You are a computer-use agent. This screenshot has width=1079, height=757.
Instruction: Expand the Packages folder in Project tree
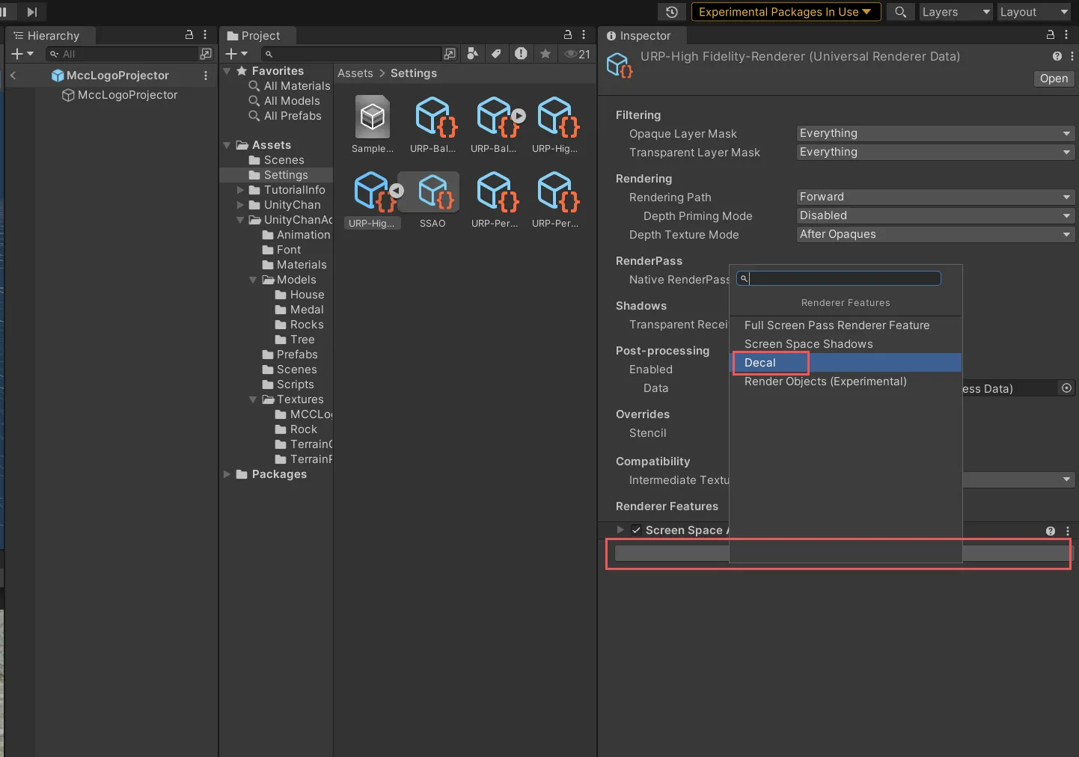click(227, 474)
